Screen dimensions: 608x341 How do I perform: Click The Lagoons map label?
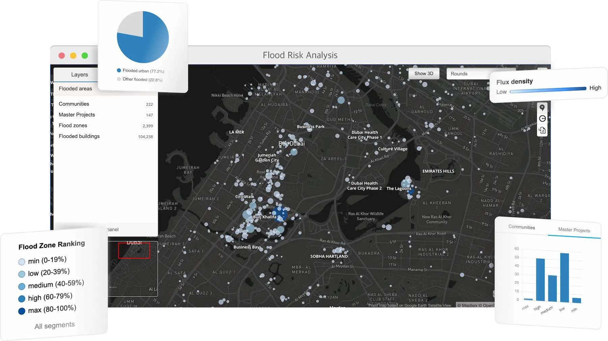coord(399,189)
